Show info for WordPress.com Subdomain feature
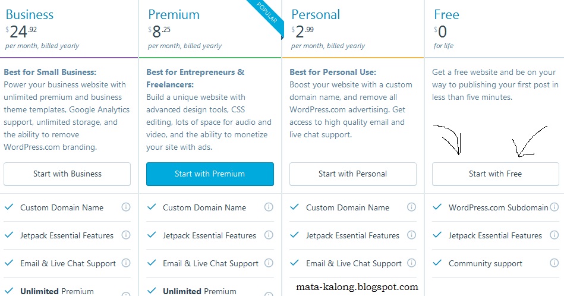The height and width of the screenshot is (296, 564). pyautogui.click(x=554, y=207)
